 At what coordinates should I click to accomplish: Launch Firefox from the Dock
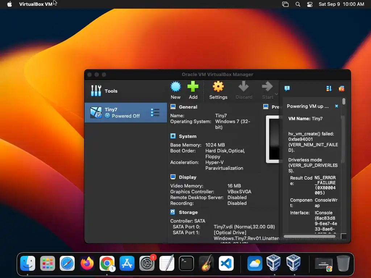pos(87,264)
